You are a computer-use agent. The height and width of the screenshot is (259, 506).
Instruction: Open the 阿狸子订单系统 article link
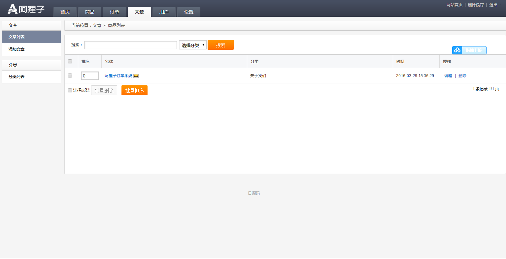point(118,76)
